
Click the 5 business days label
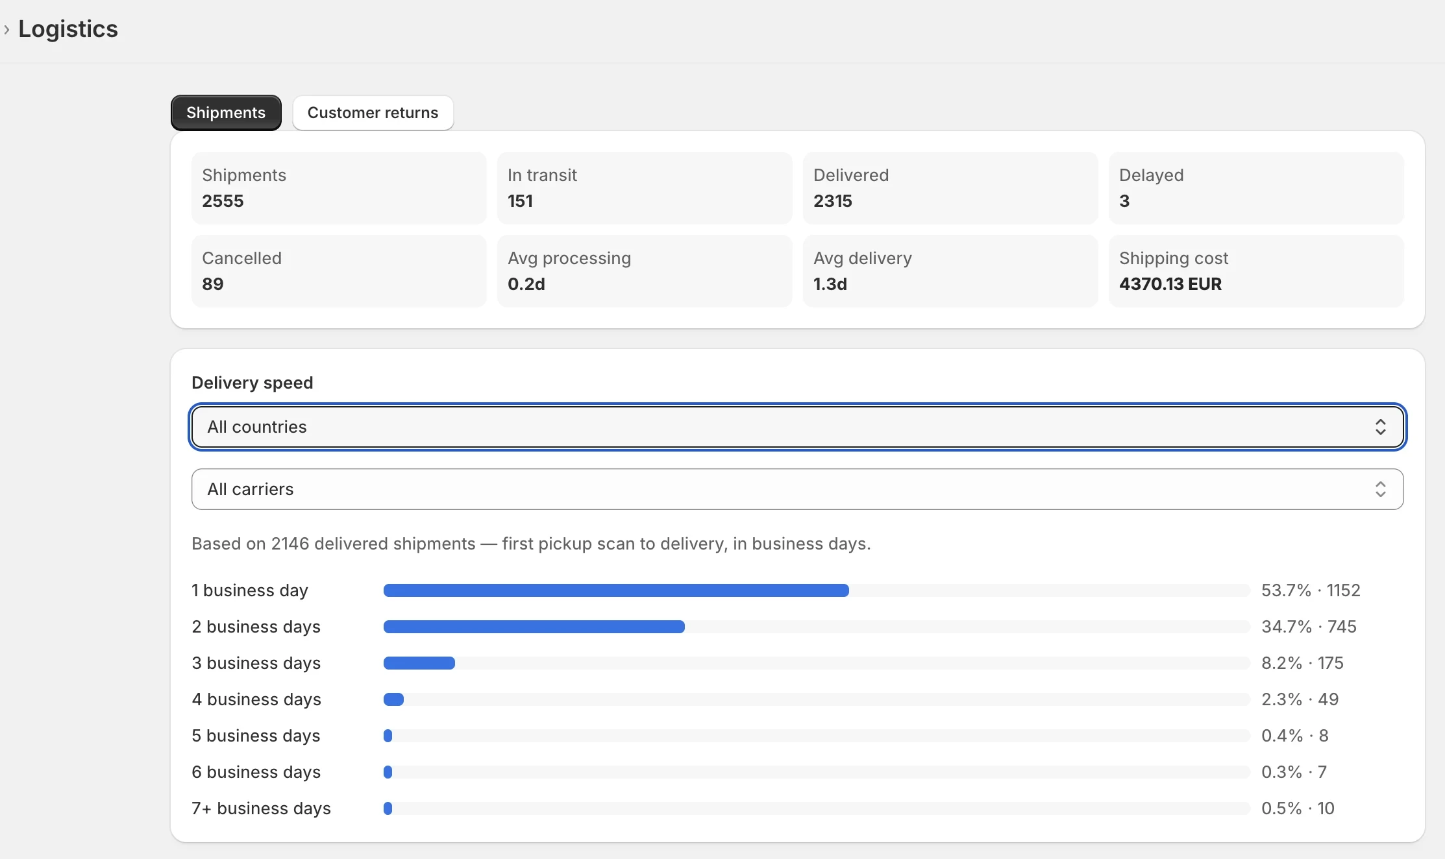pyautogui.click(x=256, y=736)
